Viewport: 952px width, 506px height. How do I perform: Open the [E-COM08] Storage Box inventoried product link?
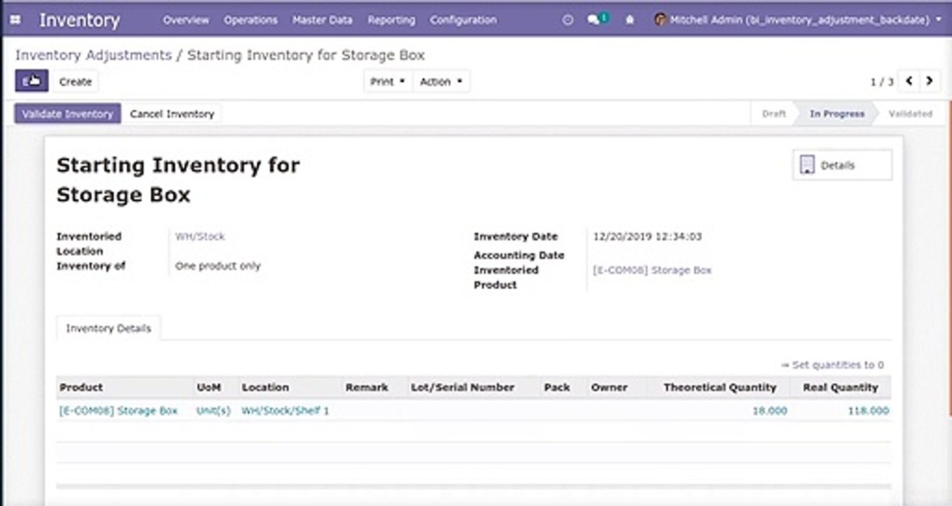653,270
